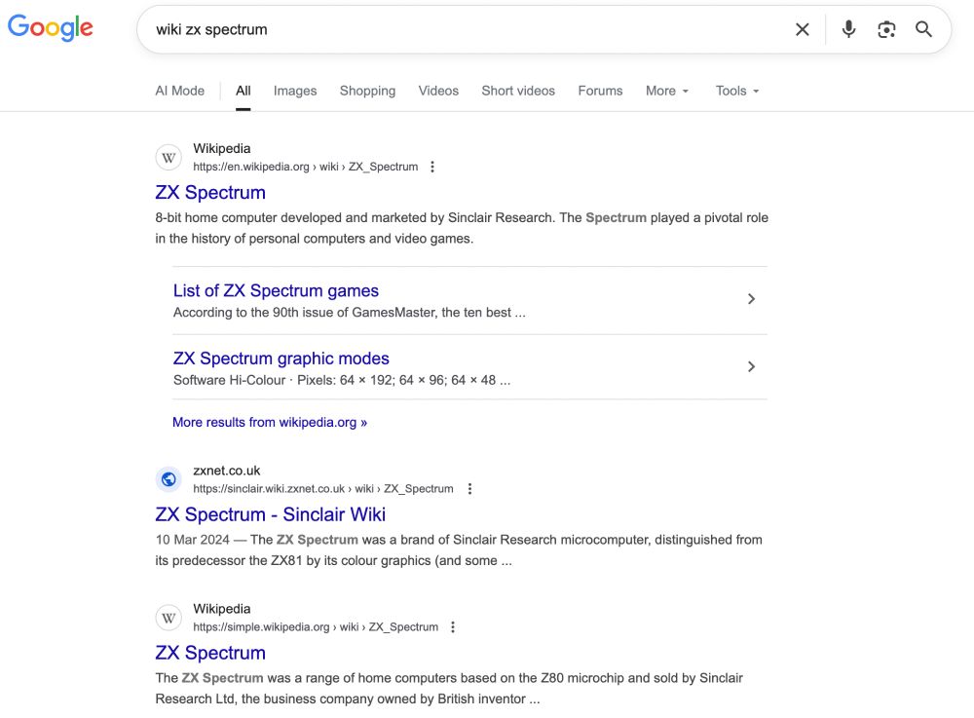The height and width of the screenshot is (718, 974).
Task: Open the More search categories dropdown
Action: tap(666, 91)
